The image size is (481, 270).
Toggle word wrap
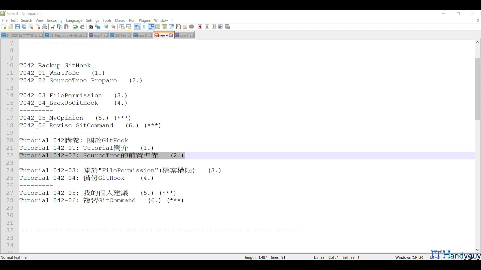[138, 27]
